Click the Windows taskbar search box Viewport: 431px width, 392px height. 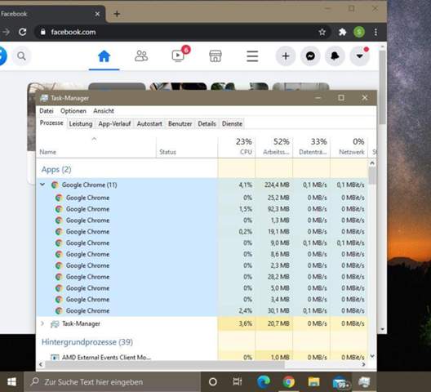(113, 382)
